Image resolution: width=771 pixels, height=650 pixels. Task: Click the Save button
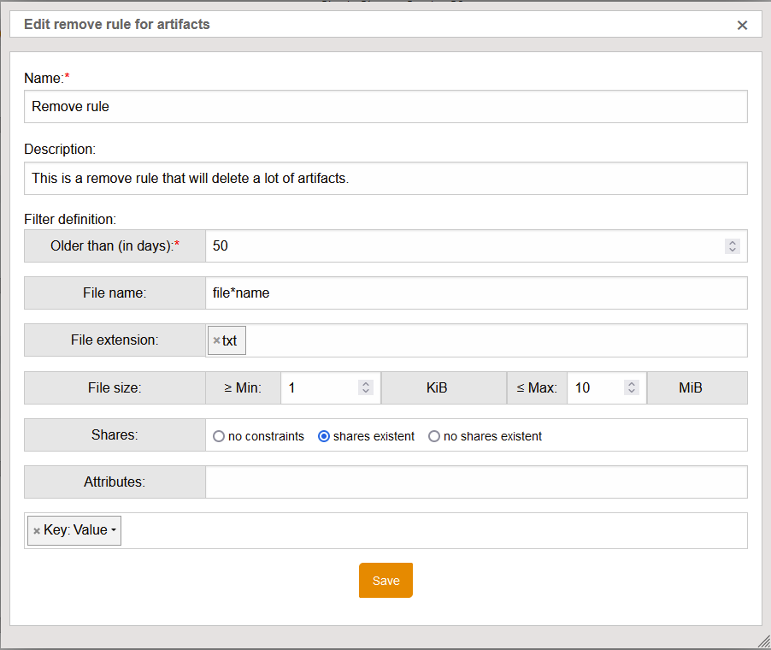click(385, 581)
